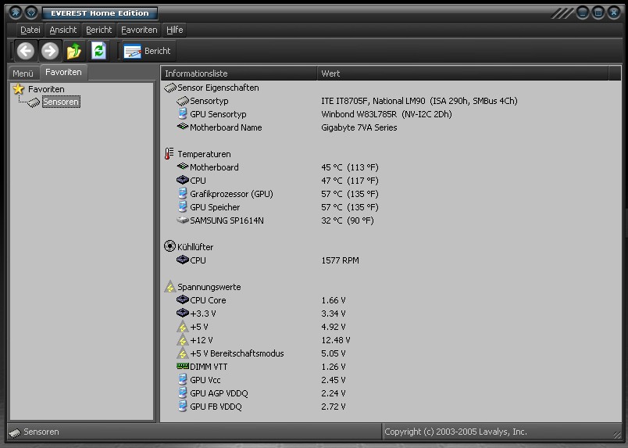
Task: Select the Favoriten root tree node
Action: point(46,89)
